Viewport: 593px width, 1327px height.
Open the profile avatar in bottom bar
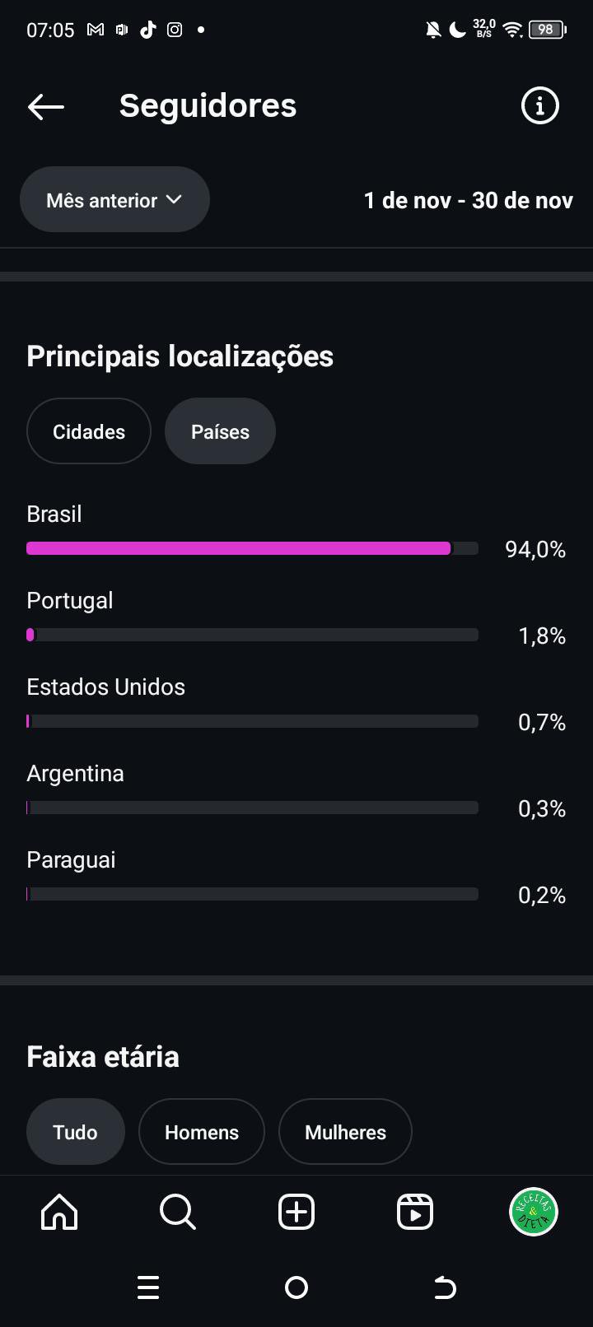click(x=534, y=1212)
